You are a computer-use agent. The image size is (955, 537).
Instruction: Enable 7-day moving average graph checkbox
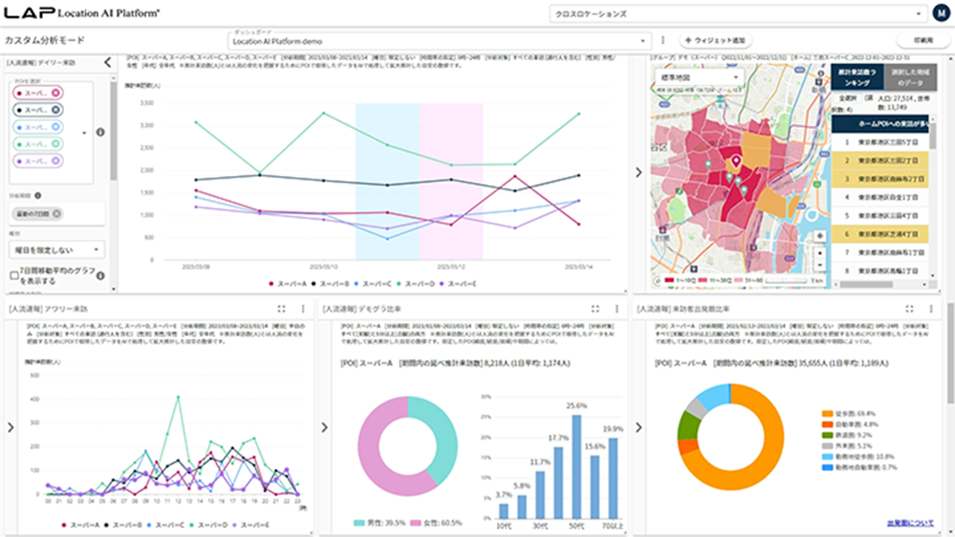[14, 275]
